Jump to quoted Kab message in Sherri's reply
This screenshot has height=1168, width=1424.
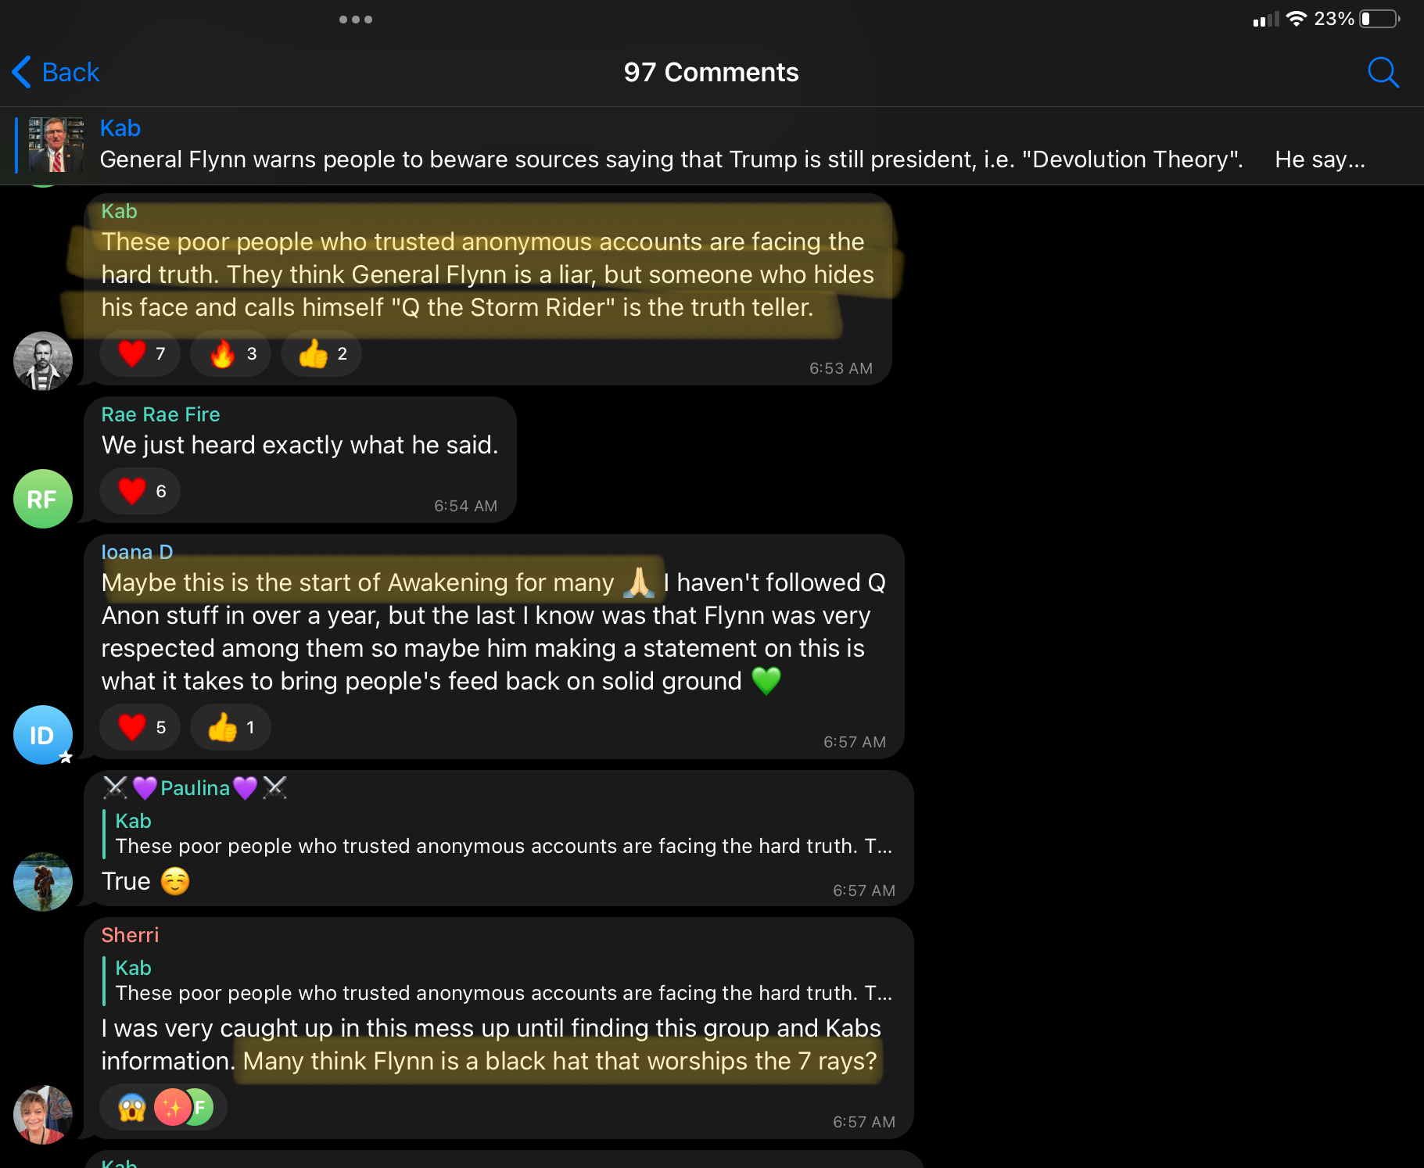tap(500, 981)
